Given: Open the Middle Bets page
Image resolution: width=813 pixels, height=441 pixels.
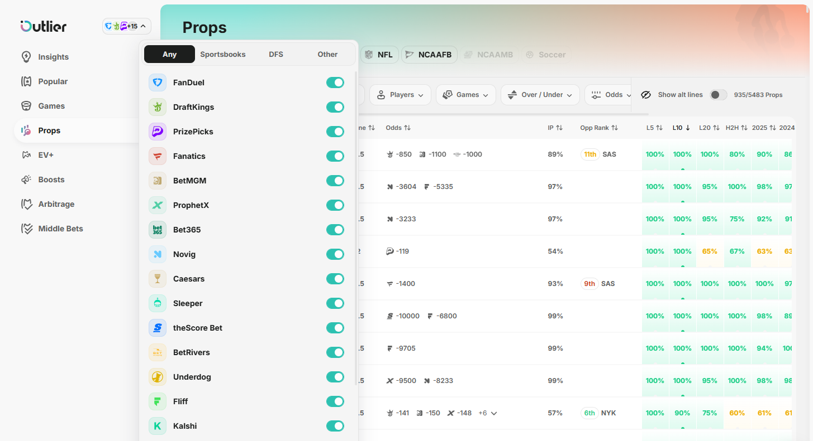Looking at the screenshot, I should coord(60,229).
